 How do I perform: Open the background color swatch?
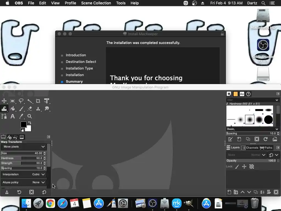click(29, 129)
